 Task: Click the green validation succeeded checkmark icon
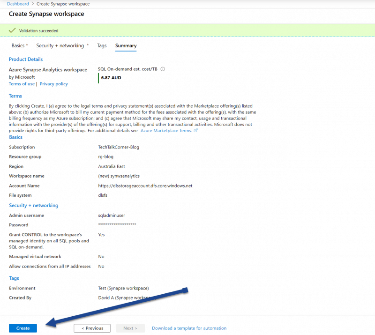tap(12, 30)
